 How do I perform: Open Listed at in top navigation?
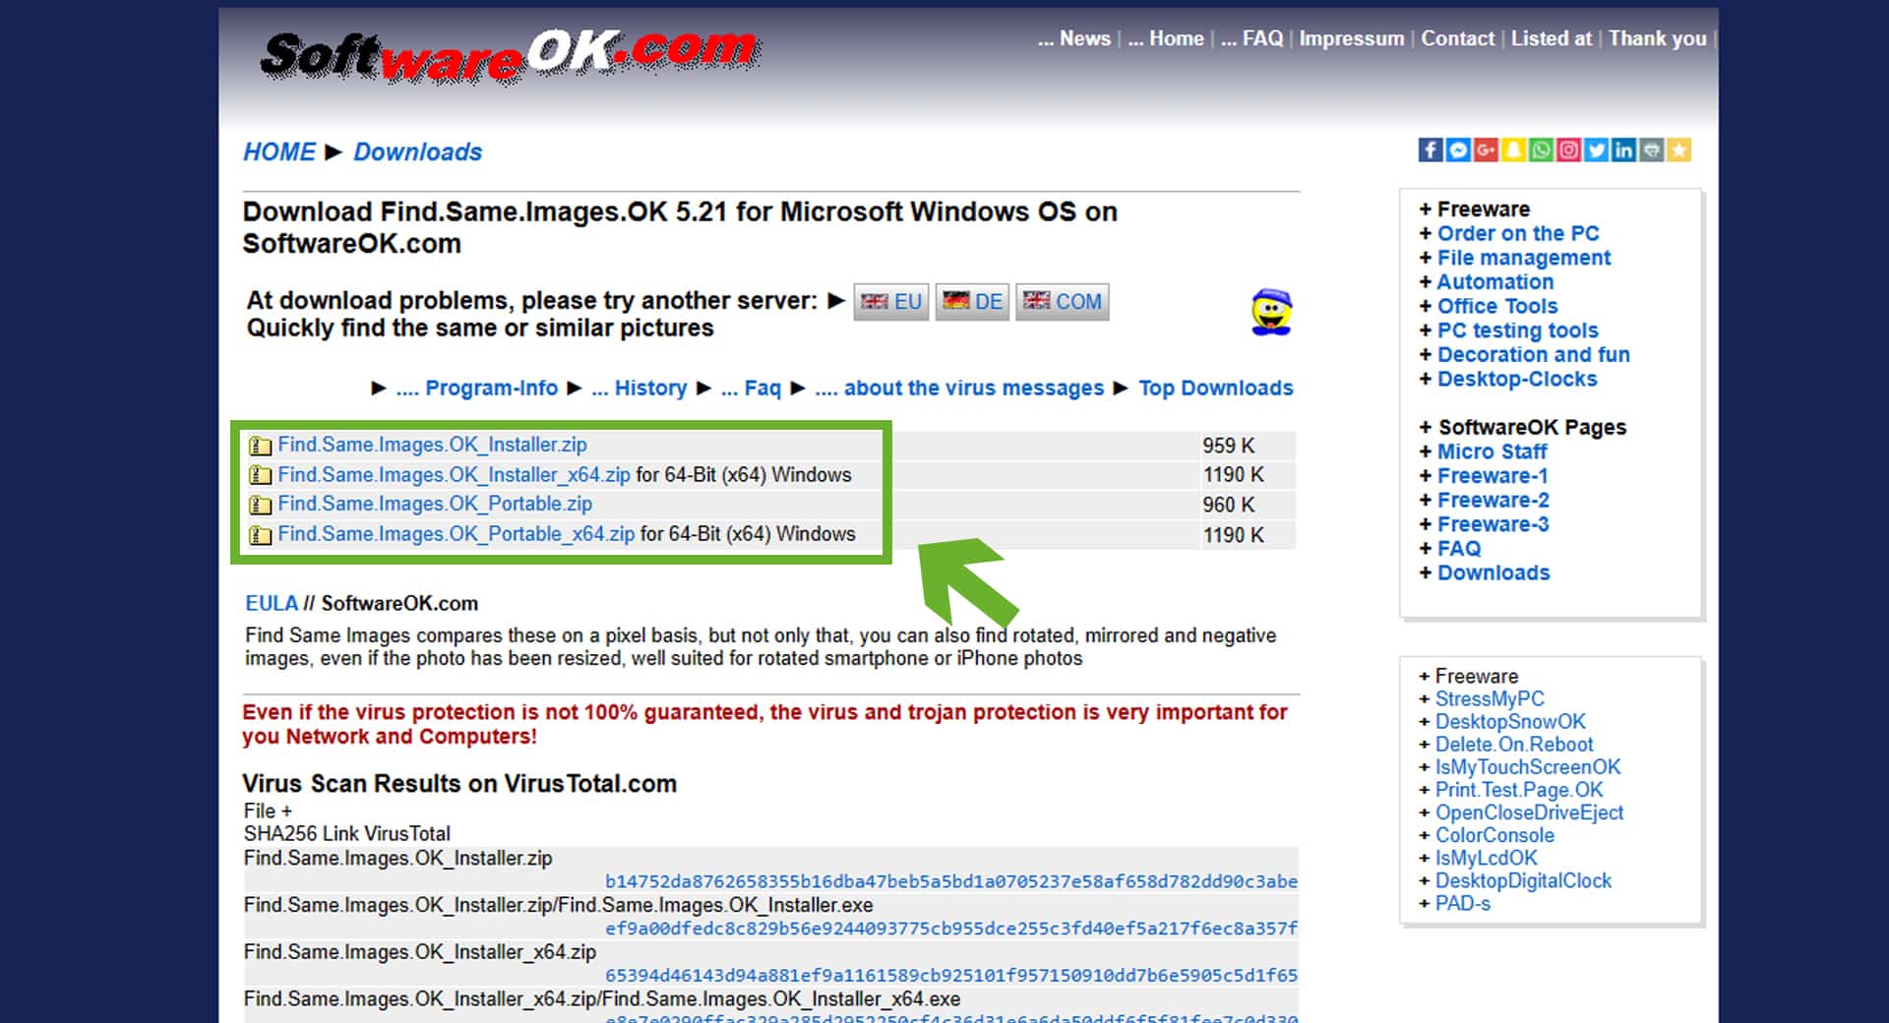pyautogui.click(x=1551, y=38)
